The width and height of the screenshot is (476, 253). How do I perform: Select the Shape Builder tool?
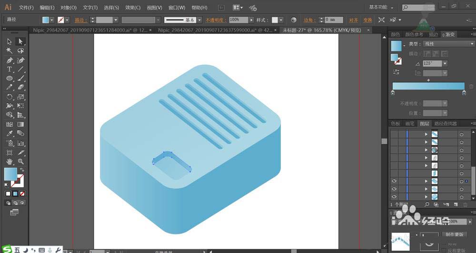[x=10, y=115]
